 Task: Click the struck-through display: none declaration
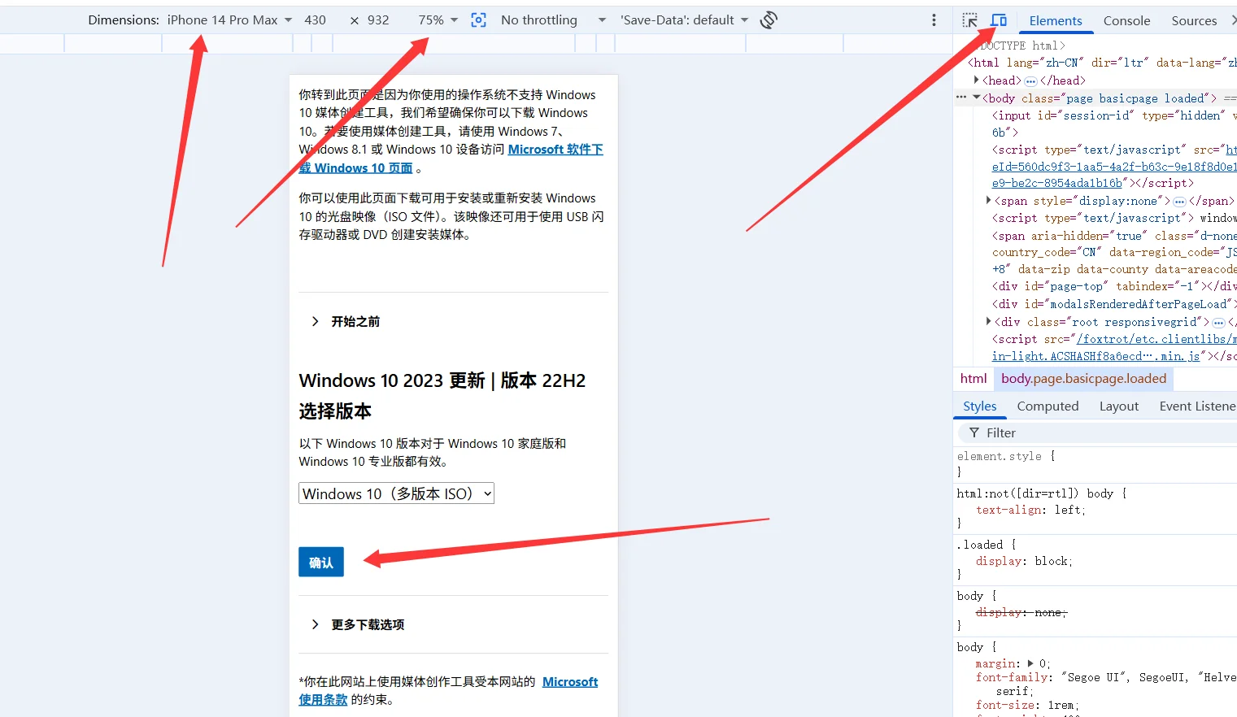click(x=1021, y=612)
